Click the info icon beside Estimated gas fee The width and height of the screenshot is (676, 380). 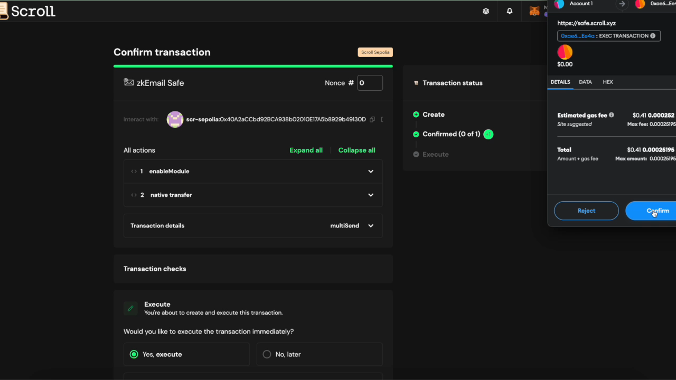(612, 115)
